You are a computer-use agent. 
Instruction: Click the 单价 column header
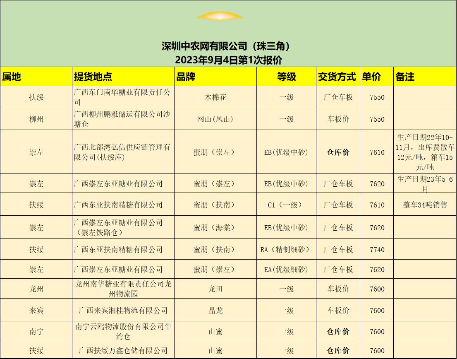click(371, 77)
